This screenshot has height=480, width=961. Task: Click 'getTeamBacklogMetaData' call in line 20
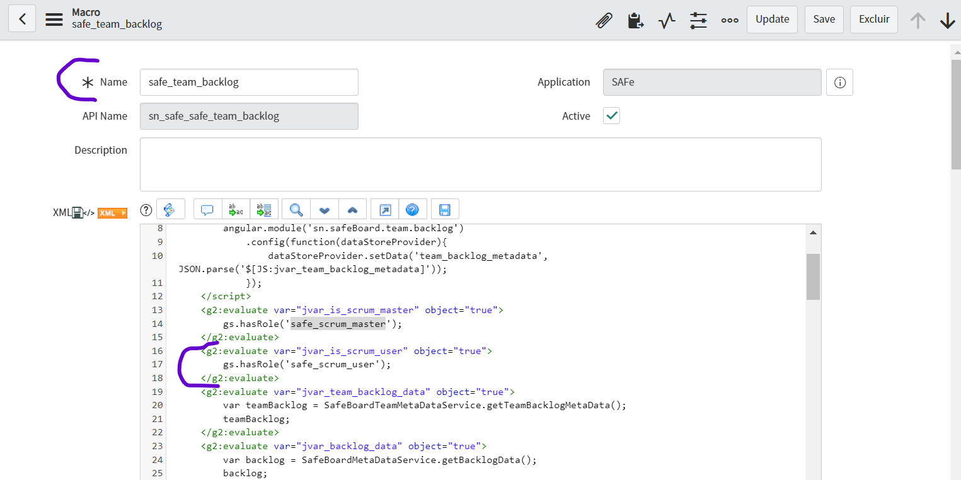548,405
